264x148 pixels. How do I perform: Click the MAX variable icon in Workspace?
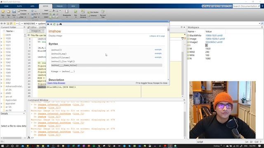[x=188, y=52]
